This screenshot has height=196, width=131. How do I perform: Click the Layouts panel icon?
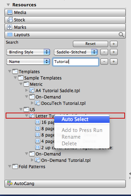click(10, 34)
